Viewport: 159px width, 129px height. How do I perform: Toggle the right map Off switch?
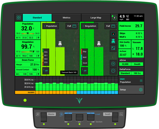click(x=84, y=71)
